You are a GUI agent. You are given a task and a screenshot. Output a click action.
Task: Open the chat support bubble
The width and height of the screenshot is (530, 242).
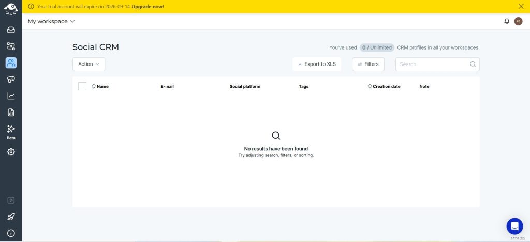click(514, 226)
